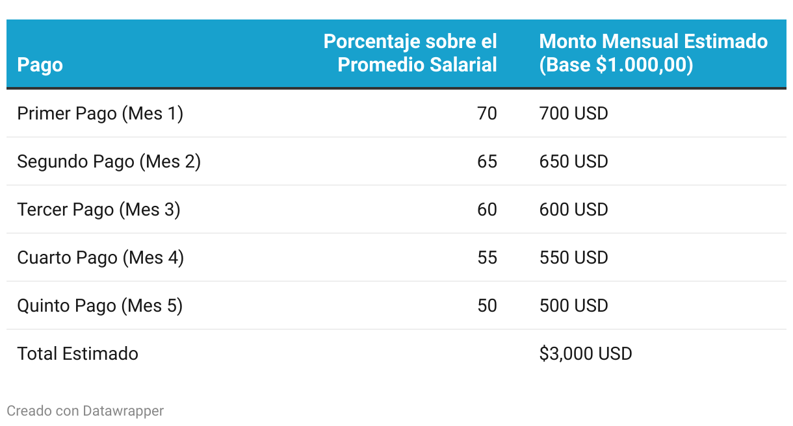The image size is (793, 426).
Task: Click the Tercer Pago (Mes 3) cell
Action: click(99, 210)
